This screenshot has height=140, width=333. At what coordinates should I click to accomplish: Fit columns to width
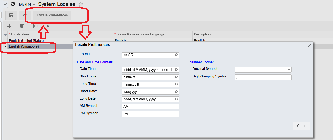point(36,26)
